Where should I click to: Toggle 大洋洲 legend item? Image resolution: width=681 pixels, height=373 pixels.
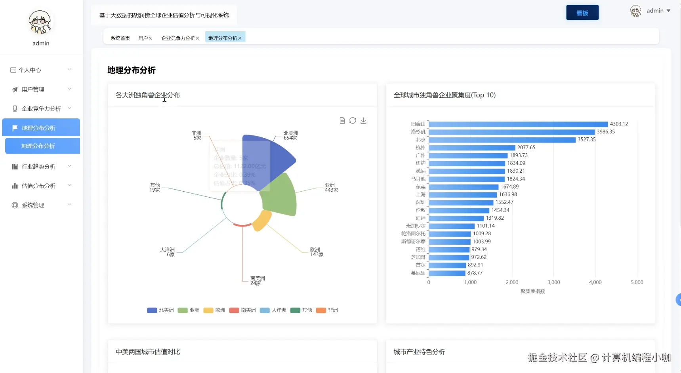[273, 310]
